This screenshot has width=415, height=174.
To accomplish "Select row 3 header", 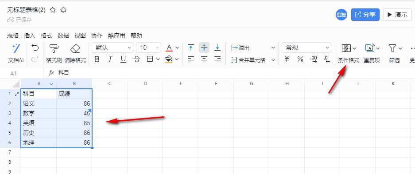I will (10, 113).
